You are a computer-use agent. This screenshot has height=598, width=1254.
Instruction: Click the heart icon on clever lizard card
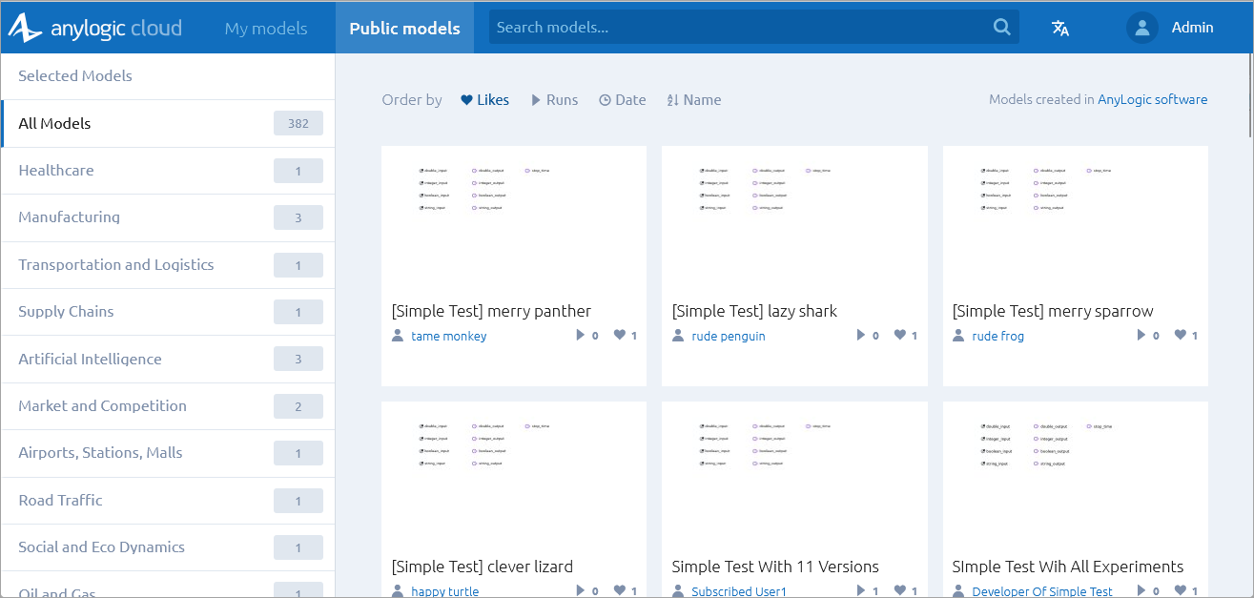(x=619, y=590)
